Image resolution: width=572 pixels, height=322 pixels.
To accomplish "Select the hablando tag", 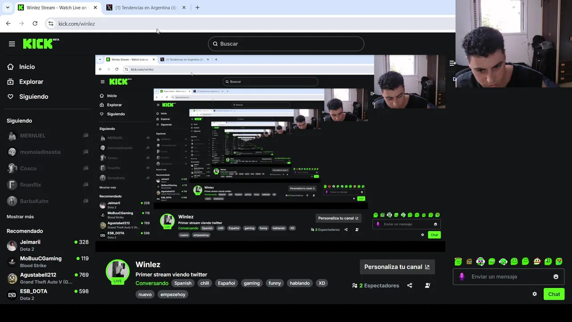I will pyautogui.click(x=299, y=283).
